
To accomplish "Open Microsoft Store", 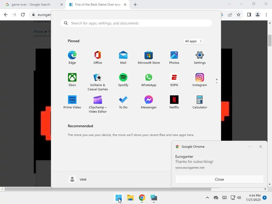I will tap(149, 58).
